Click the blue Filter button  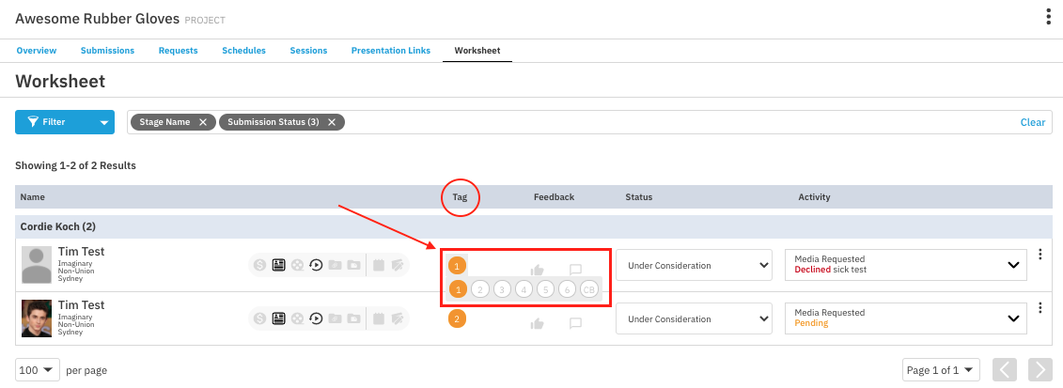[53, 122]
